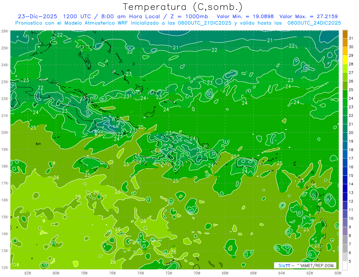This screenshot has height=277, width=359.
Task: Click the colorbar label '17'
Action: (351, 158)
